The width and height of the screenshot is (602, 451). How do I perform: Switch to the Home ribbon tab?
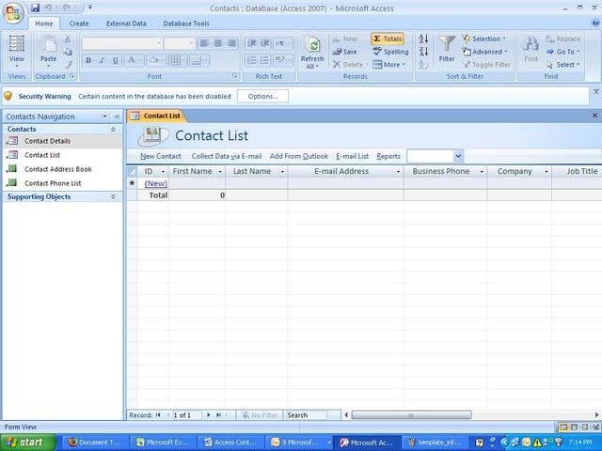44,23
